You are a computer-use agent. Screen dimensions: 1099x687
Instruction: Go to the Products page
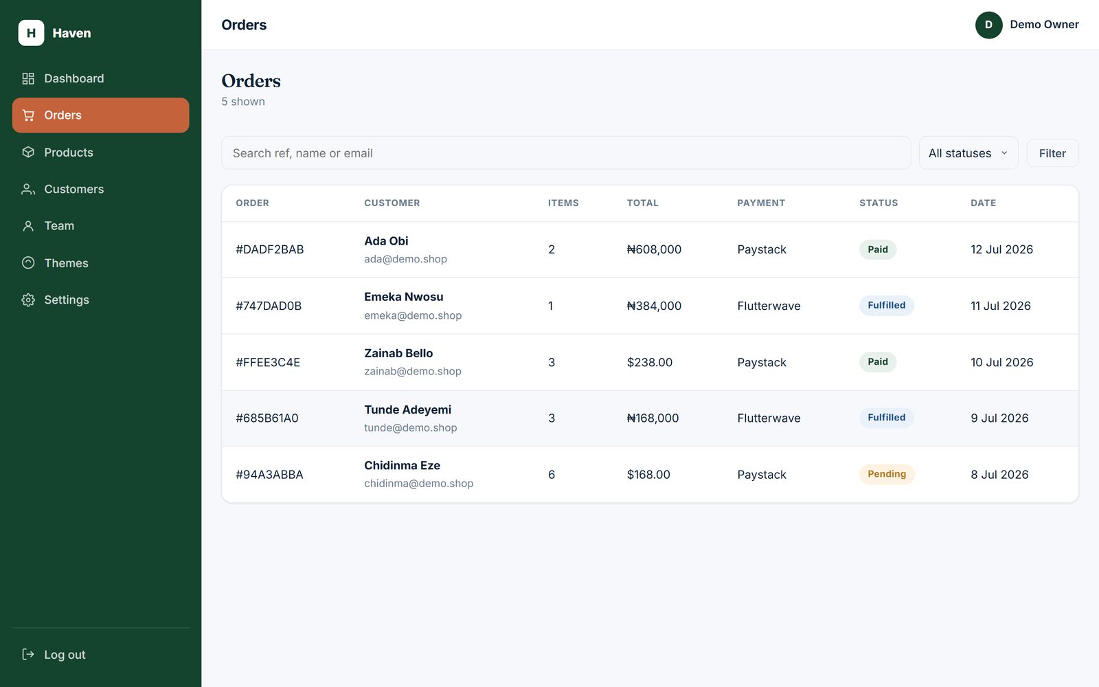(x=100, y=153)
